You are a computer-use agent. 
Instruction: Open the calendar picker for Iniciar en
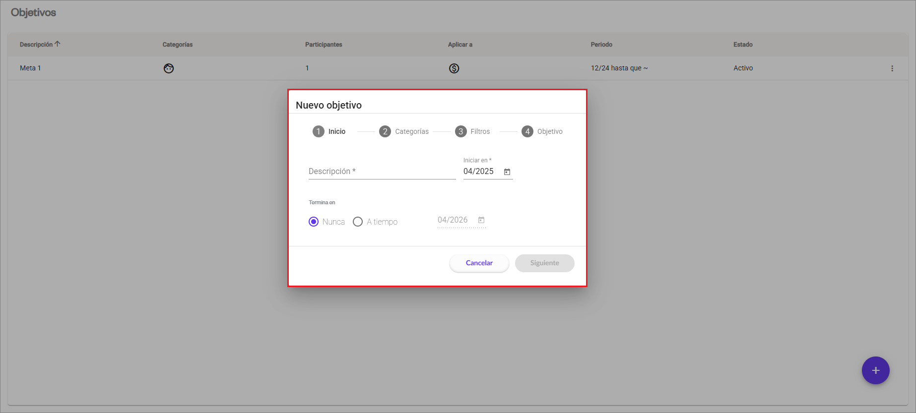(507, 172)
